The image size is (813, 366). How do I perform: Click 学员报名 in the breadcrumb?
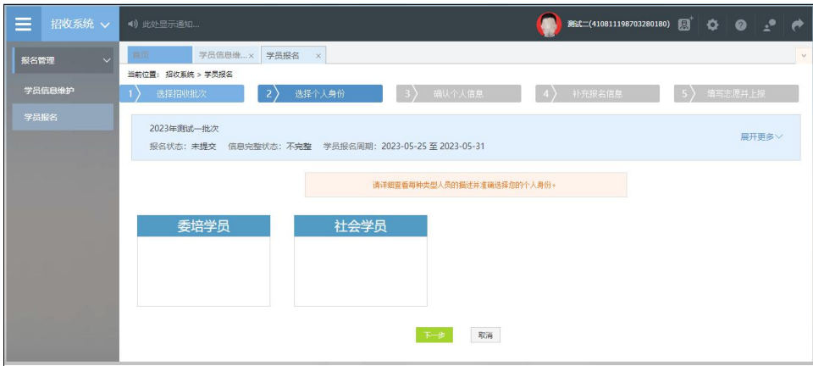[x=218, y=75]
